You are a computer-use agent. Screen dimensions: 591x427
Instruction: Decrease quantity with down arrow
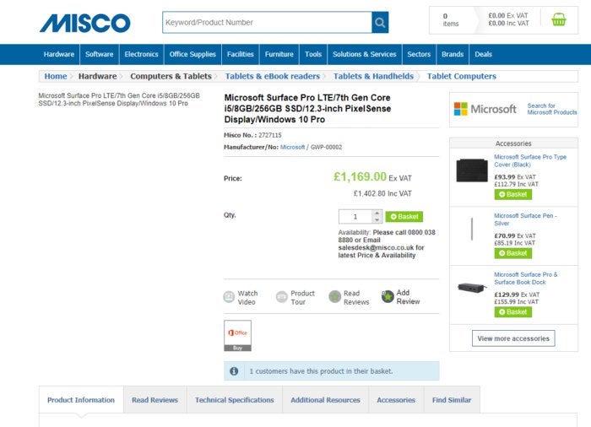coord(377,220)
